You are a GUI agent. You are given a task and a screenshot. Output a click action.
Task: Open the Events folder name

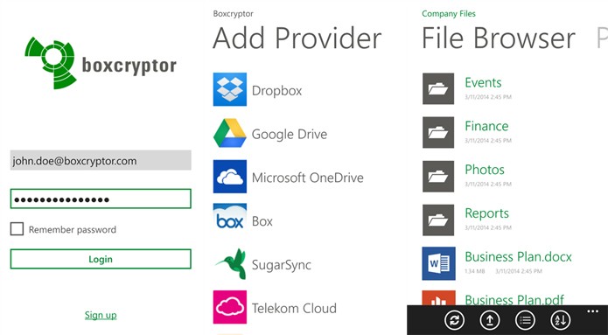pyautogui.click(x=483, y=82)
